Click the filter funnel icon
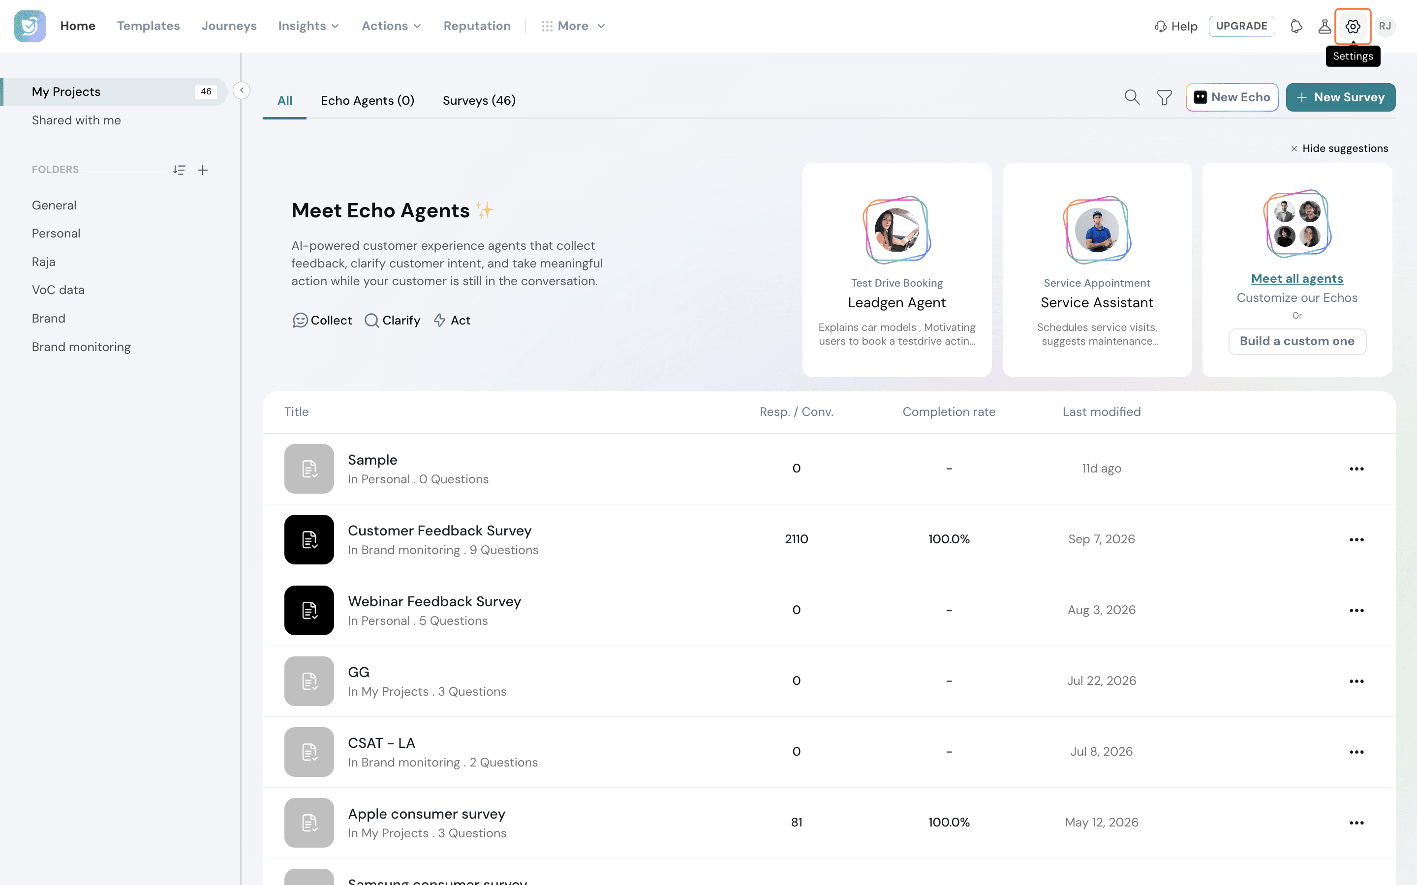This screenshot has width=1417, height=885. [1164, 97]
